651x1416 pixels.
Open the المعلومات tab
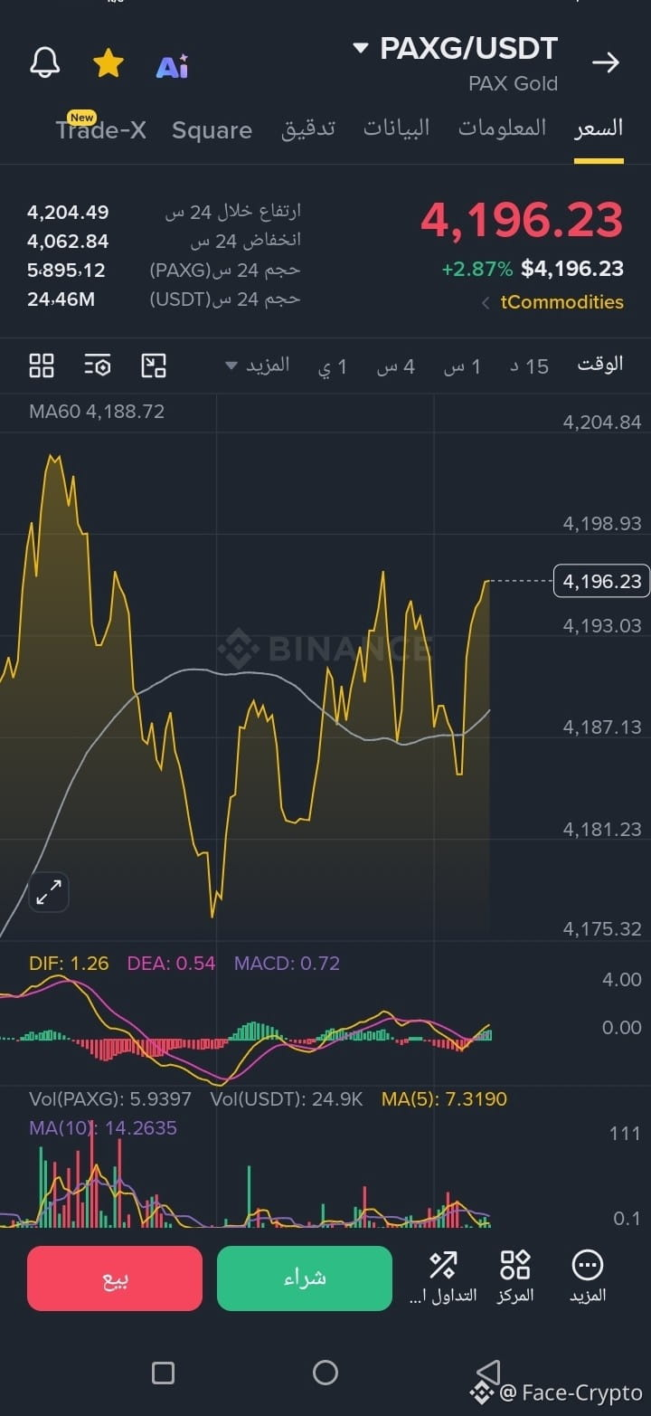pos(503,128)
